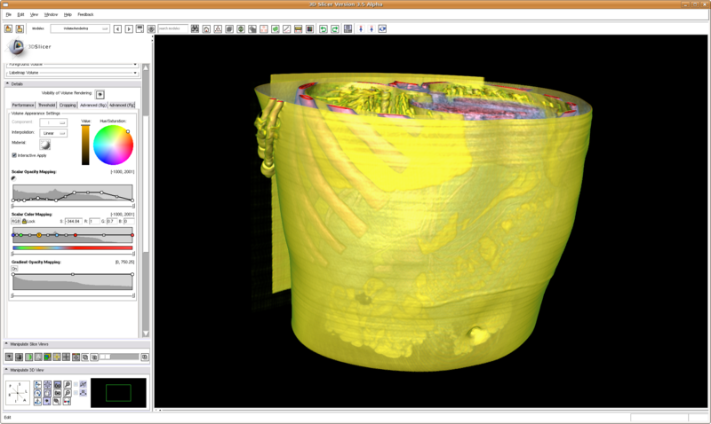Screen dimensions: 711x424
Task: Open the Labelmap Volume selector
Action: 73,72
